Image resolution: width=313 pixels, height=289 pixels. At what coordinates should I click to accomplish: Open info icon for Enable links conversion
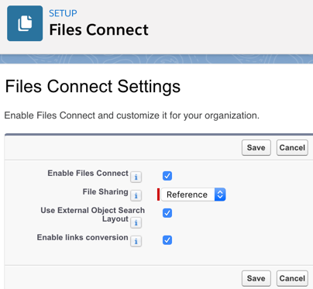click(136, 241)
